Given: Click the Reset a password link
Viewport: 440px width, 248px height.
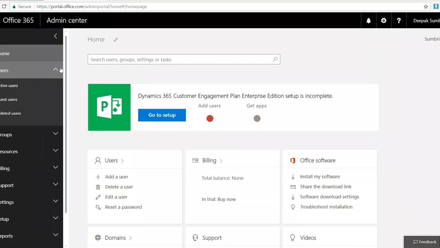Looking at the screenshot, I should (123, 207).
